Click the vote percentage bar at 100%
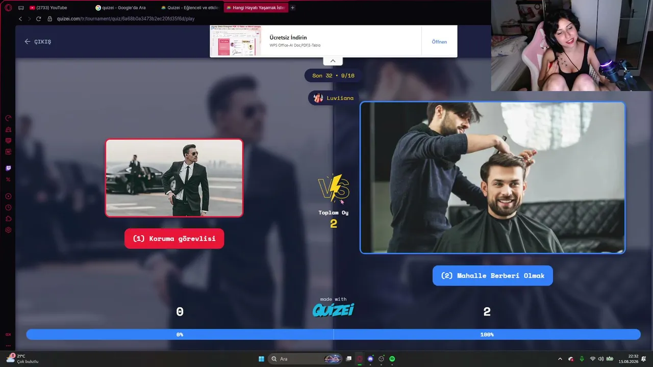The width and height of the screenshot is (653, 367). pyautogui.click(x=487, y=334)
